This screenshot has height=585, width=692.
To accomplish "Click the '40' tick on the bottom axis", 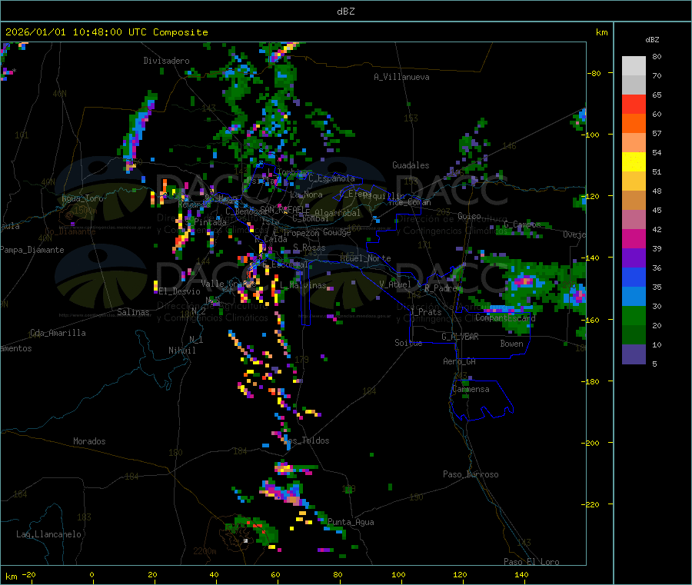I will pyautogui.click(x=214, y=574).
